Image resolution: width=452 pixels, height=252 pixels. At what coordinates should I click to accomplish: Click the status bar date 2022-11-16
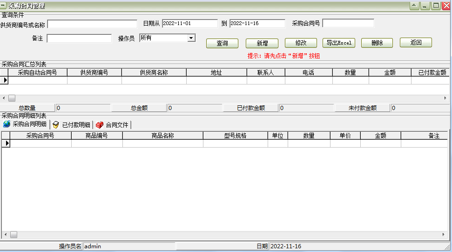(x=286, y=246)
